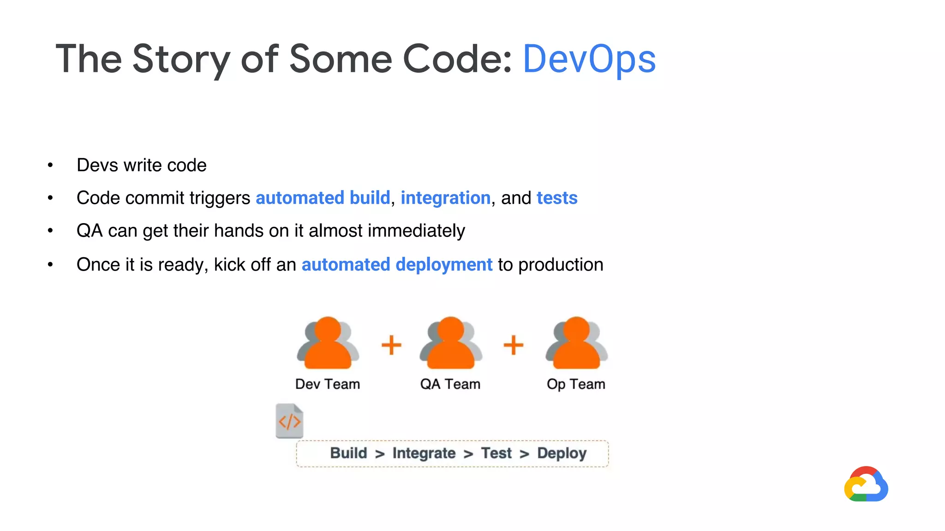Click the 'Op Team' label
Viewport: 945px width, 531px height.
point(576,384)
